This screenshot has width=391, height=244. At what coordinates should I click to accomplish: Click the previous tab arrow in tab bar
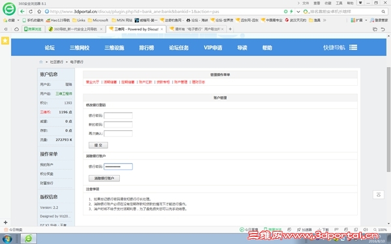(6, 29)
